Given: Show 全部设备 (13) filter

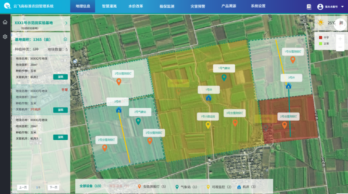Looking at the screenshot, I should (x=90, y=186).
